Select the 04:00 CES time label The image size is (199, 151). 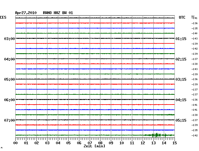coord(9,59)
